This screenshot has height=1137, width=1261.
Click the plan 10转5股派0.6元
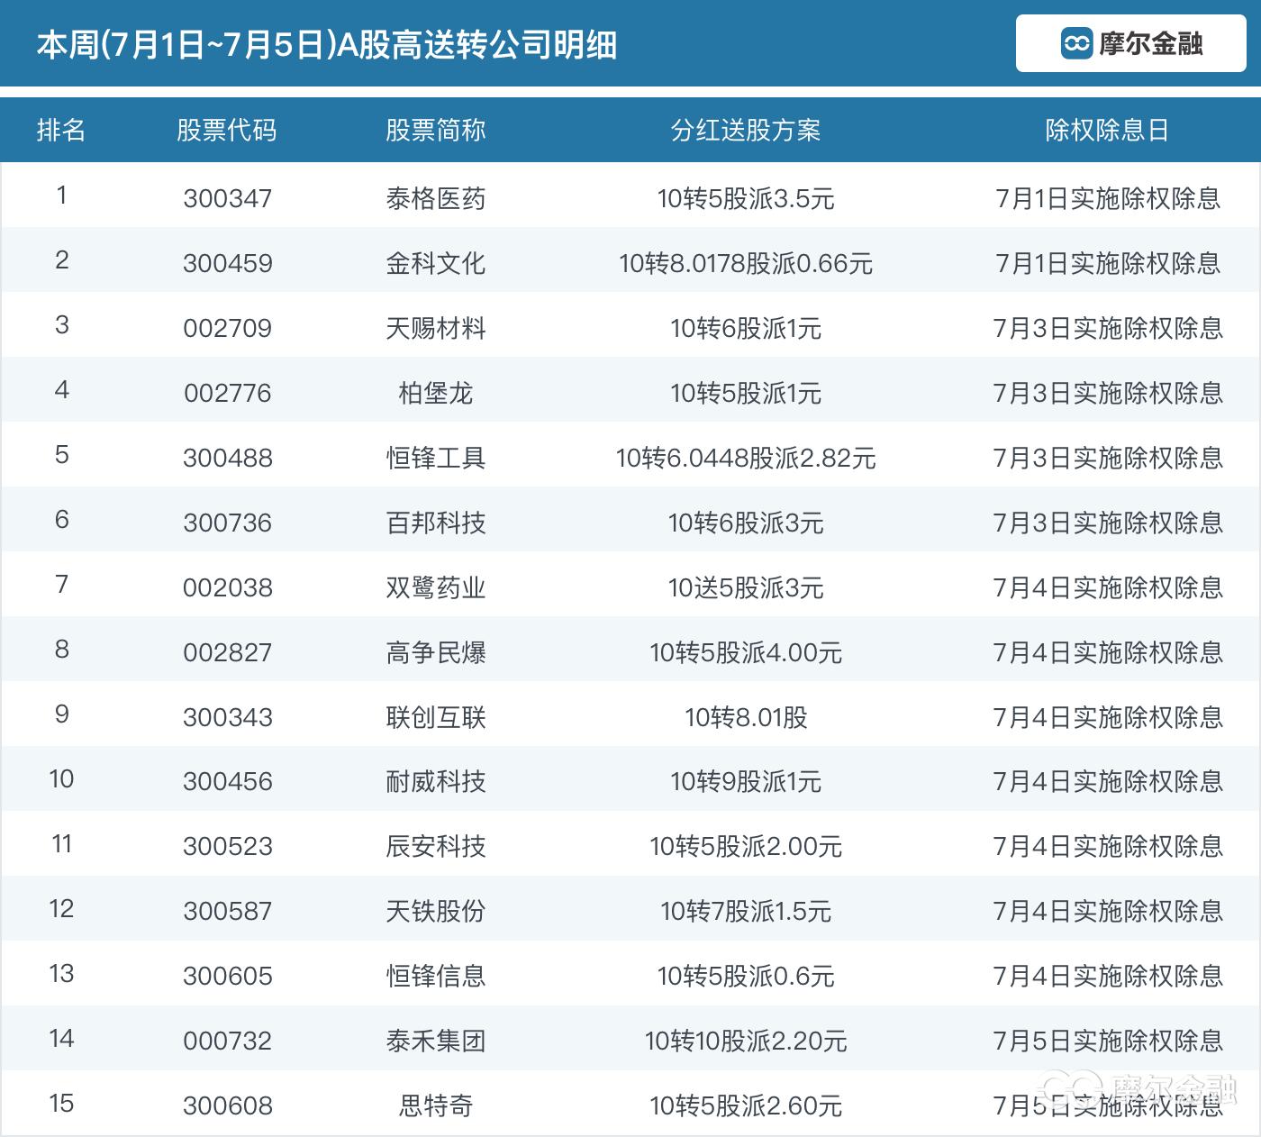tap(746, 976)
